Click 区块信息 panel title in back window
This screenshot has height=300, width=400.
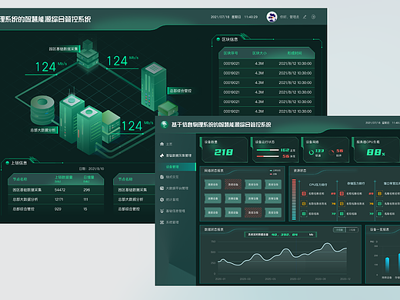230,39
